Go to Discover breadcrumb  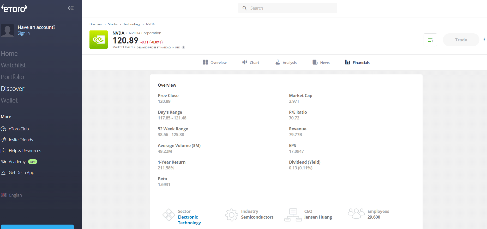96,24
